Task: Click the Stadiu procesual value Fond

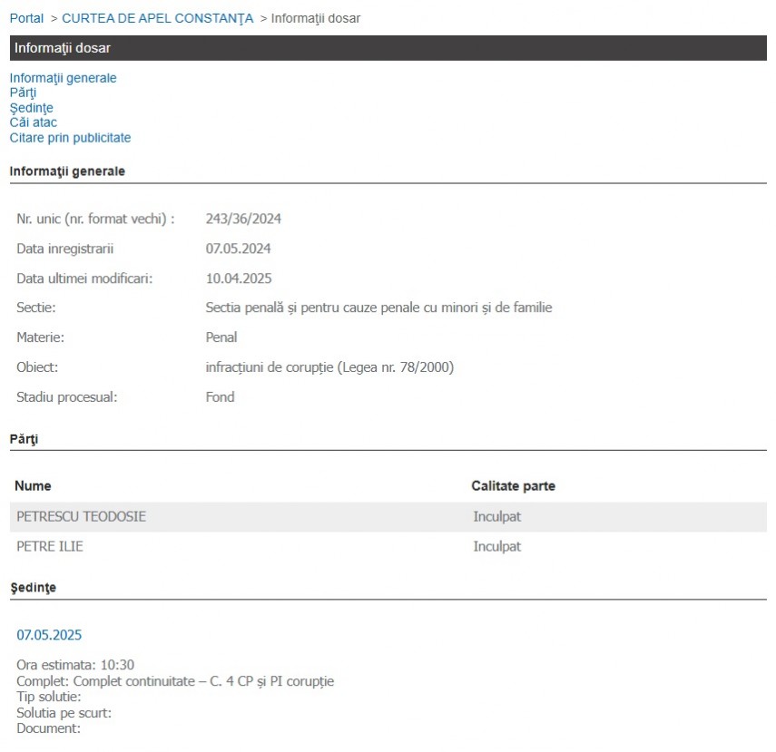Action: pyautogui.click(x=221, y=396)
